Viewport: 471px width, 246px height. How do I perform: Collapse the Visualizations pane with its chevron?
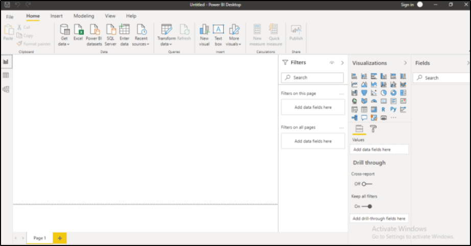coord(405,63)
